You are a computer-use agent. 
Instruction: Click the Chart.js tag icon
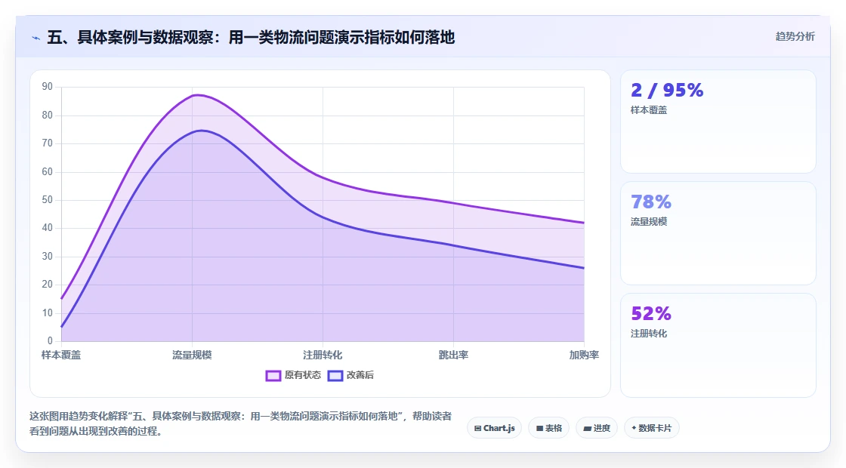[477, 429]
